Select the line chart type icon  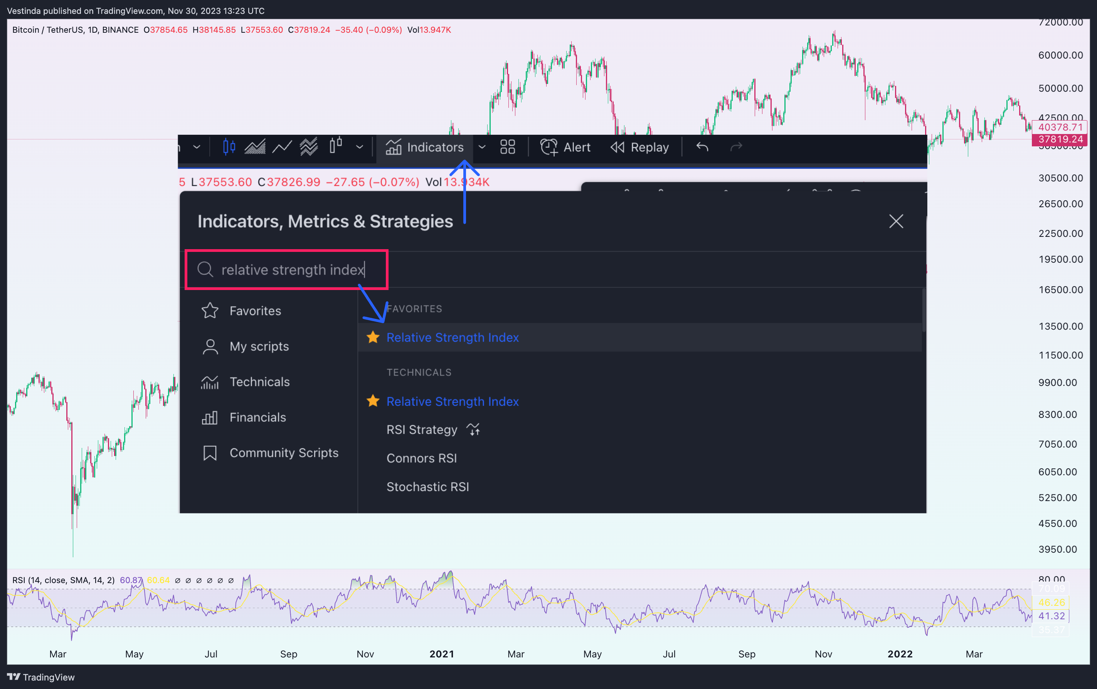click(282, 147)
